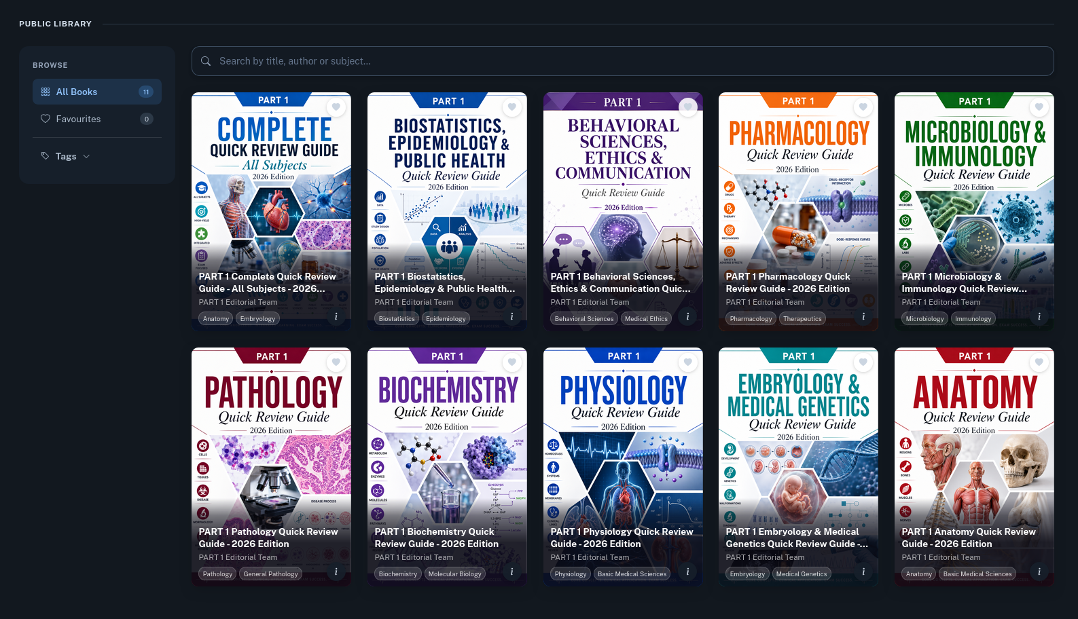Viewport: 1078px width, 619px height.
Task: Click info icon on Microbiology & Immunology card
Action: [1039, 316]
